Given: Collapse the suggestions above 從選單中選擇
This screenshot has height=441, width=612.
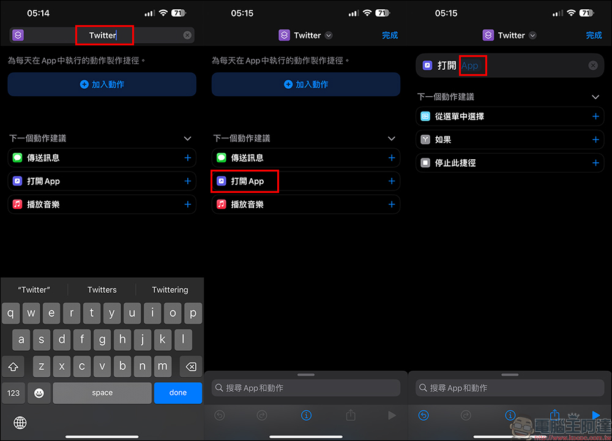Looking at the screenshot, I should [x=595, y=97].
